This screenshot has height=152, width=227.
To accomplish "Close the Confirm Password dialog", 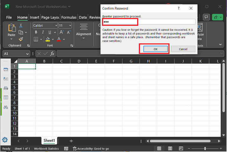I will click(191, 8).
